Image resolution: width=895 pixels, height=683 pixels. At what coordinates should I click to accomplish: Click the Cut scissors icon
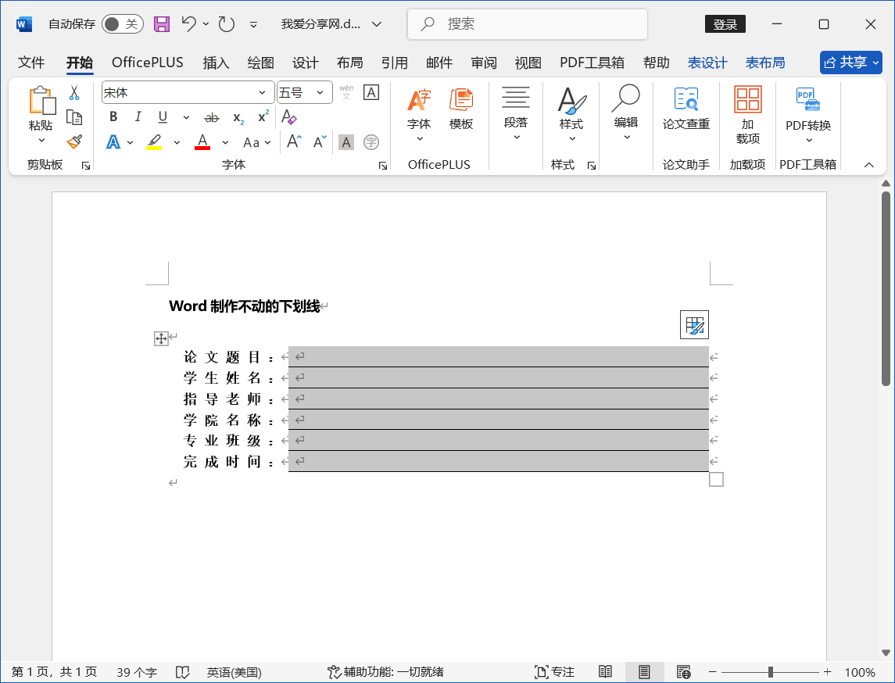point(74,92)
